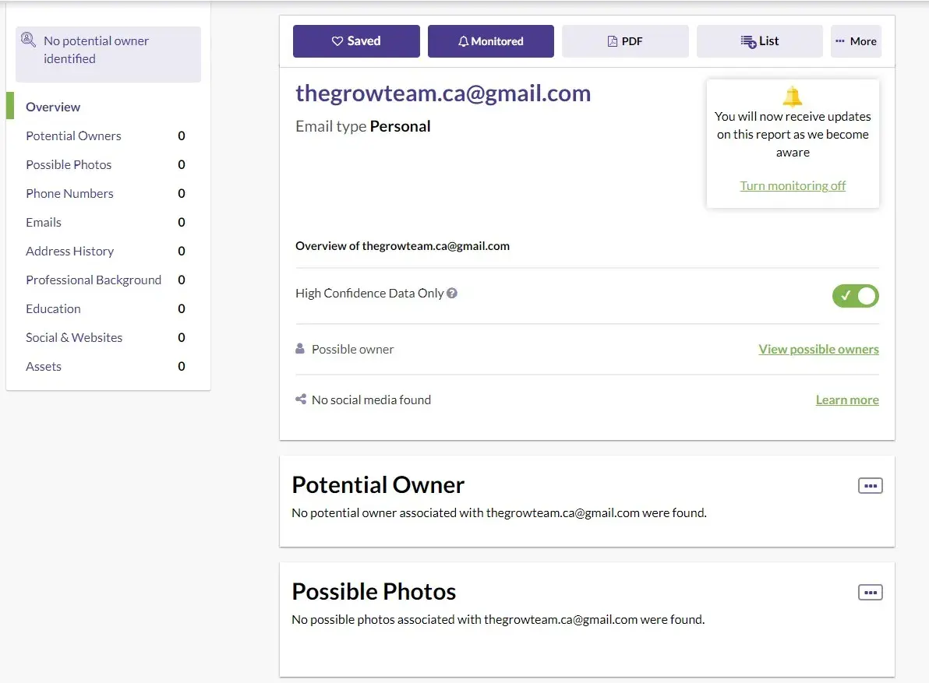Click the View possible owners link
Viewport: 929px width, 683px height.
(x=818, y=349)
